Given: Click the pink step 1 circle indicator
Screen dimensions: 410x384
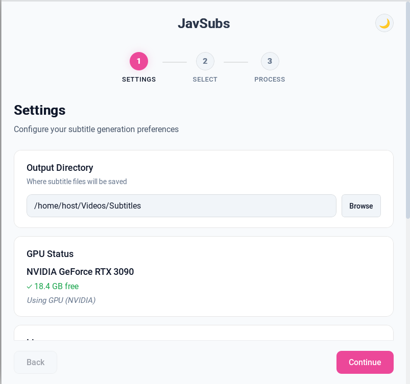Looking at the screenshot, I should pos(138,61).
